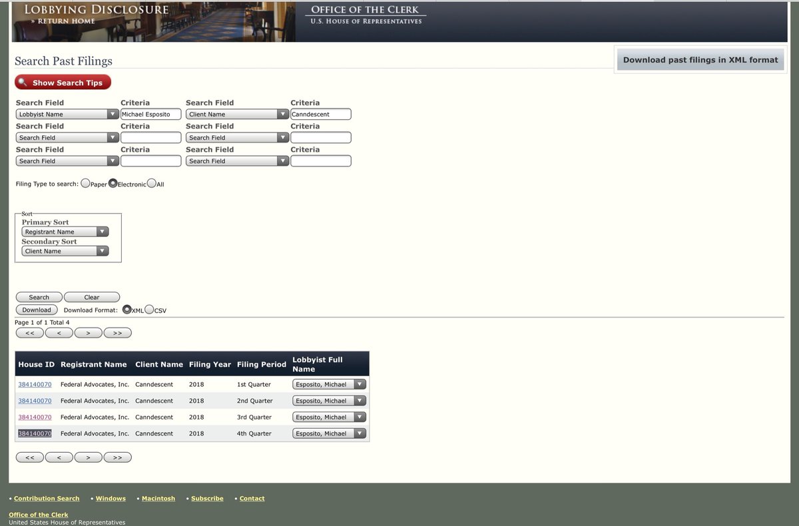This screenshot has height=526, width=799.
Task: Choose the All filing type option
Action: pos(151,182)
